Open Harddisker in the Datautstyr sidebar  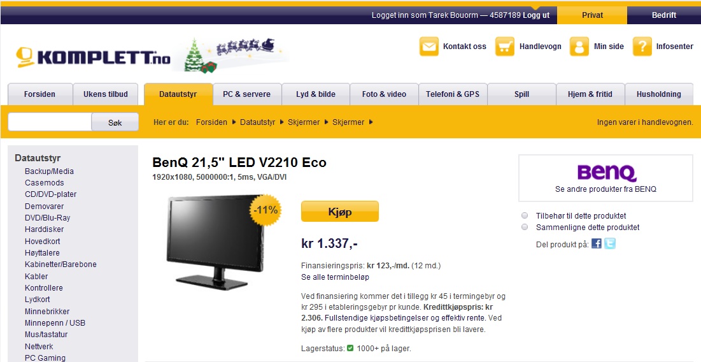pos(45,229)
